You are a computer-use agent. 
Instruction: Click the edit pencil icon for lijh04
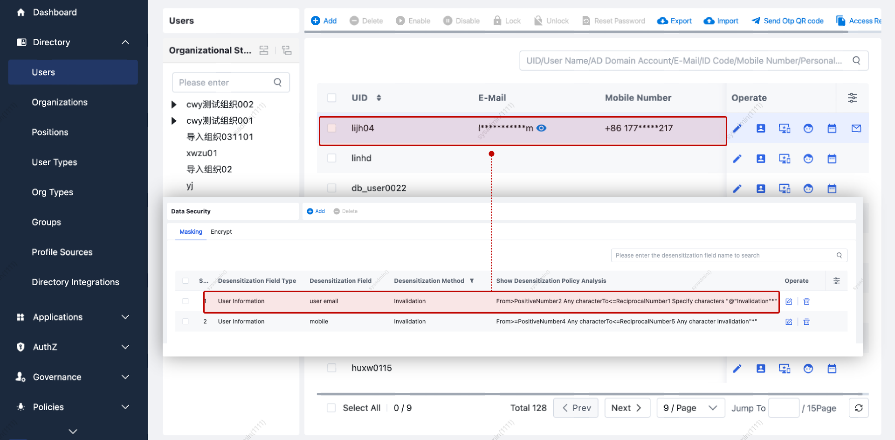737,128
